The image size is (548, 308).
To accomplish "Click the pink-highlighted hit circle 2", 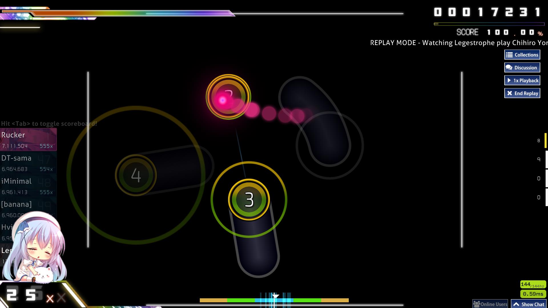I will (x=228, y=97).
